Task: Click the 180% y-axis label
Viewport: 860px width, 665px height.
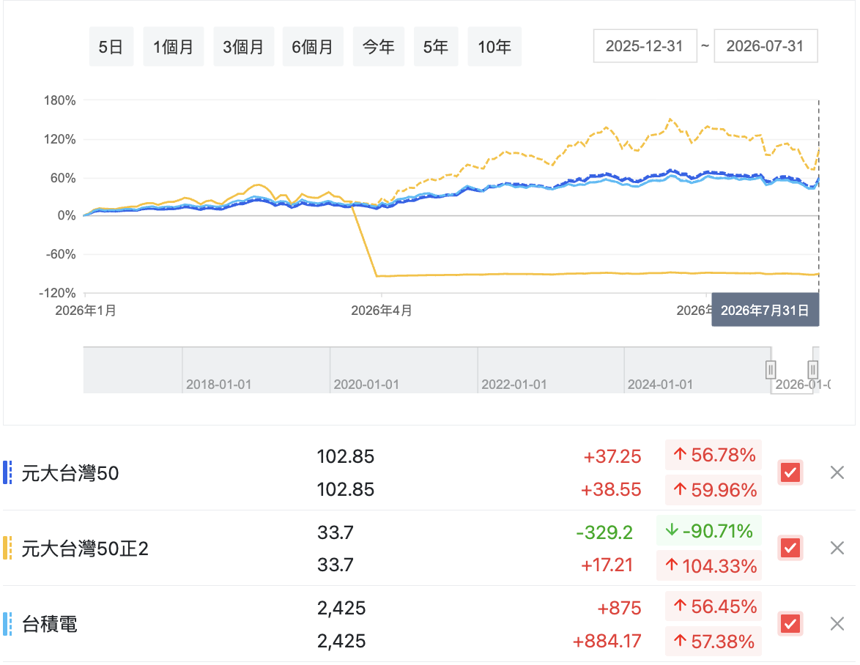Action: pyautogui.click(x=60, y=100)
